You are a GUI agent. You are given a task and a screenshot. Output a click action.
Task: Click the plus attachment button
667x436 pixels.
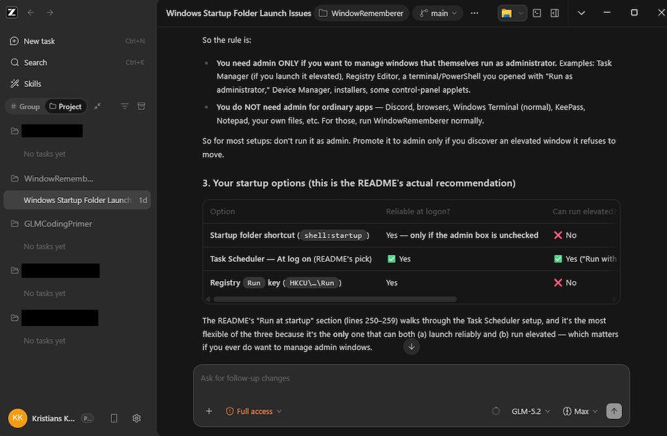(209, 411)
